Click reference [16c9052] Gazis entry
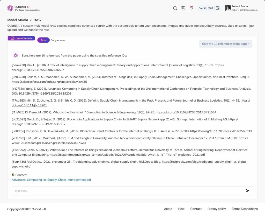Screen dimensions: 265x215 (x=130, y=152)
